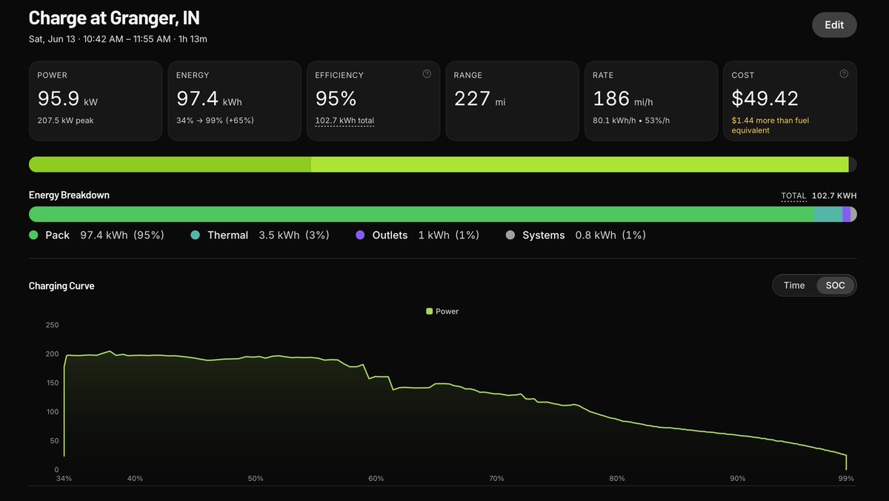Switch charging curve to SOC view
This screenshot has width=889, height=501.
835,286
